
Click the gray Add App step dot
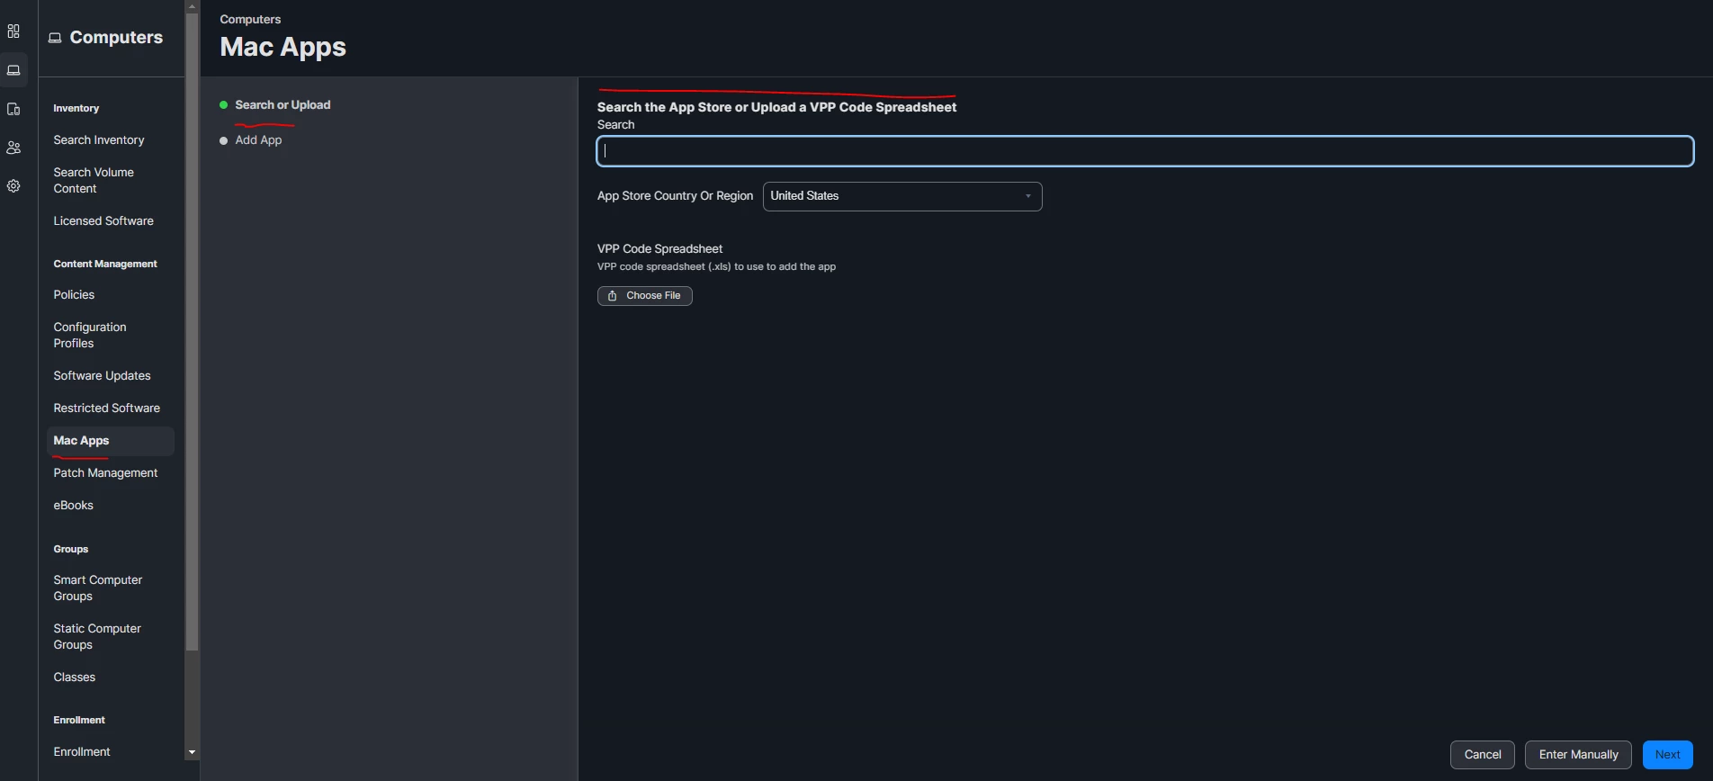223,140
